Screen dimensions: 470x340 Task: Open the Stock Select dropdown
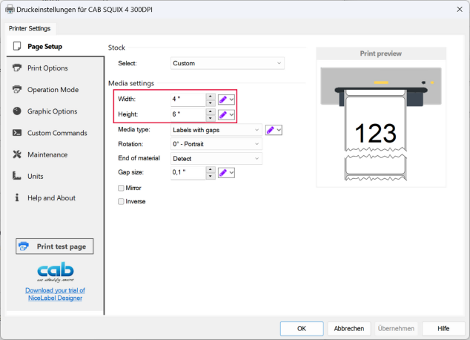click(x=227, y=63)
